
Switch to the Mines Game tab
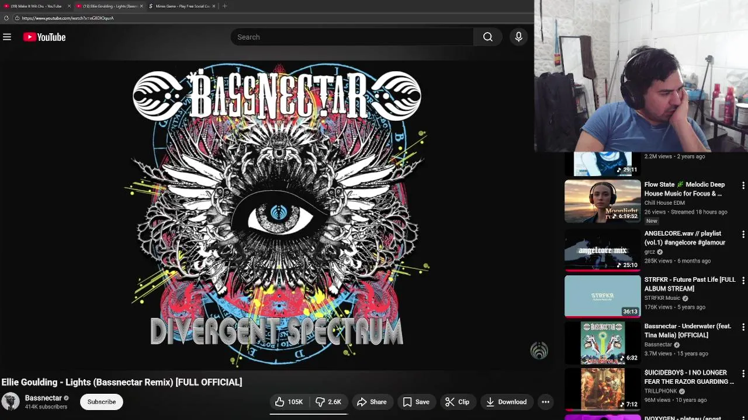point(182,6)
